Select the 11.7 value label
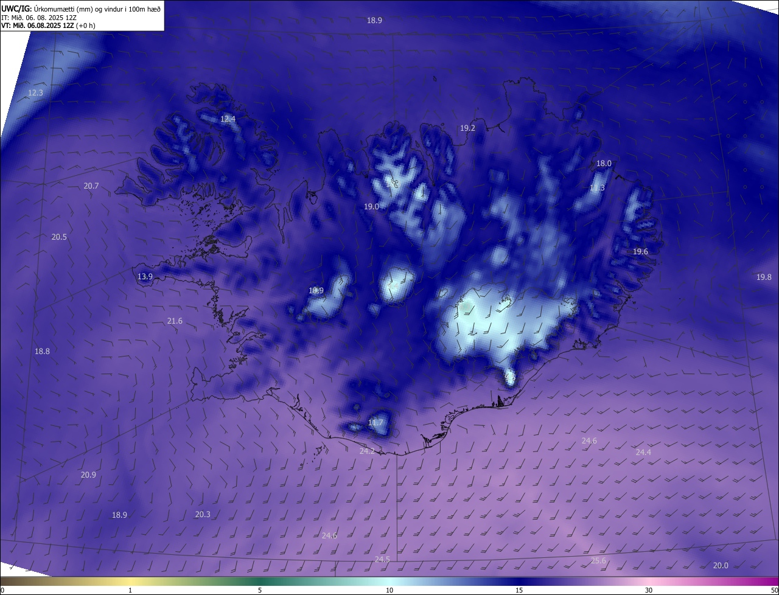779x595 pixels. coord(376,423)
